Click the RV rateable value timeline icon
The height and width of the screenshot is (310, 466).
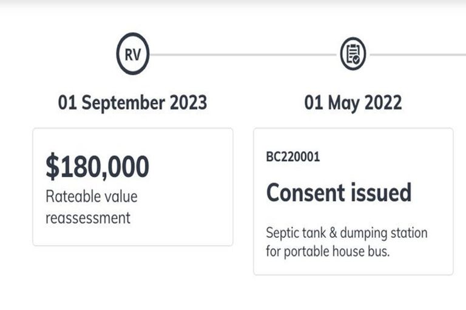tap(132, 54)
